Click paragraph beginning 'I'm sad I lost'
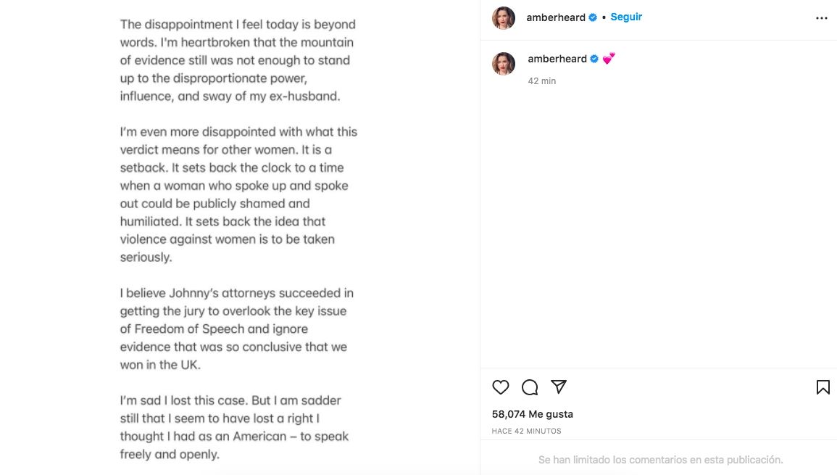The height and width of the screenshot is (475, 837). tap(233, 427)
